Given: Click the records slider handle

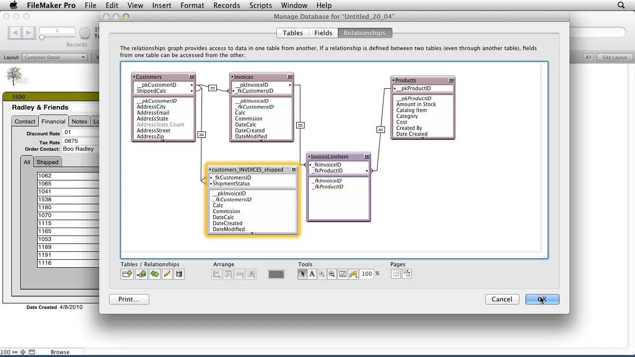Looking at the screenshot, I should pyautogui.click(x=42, y=38).
